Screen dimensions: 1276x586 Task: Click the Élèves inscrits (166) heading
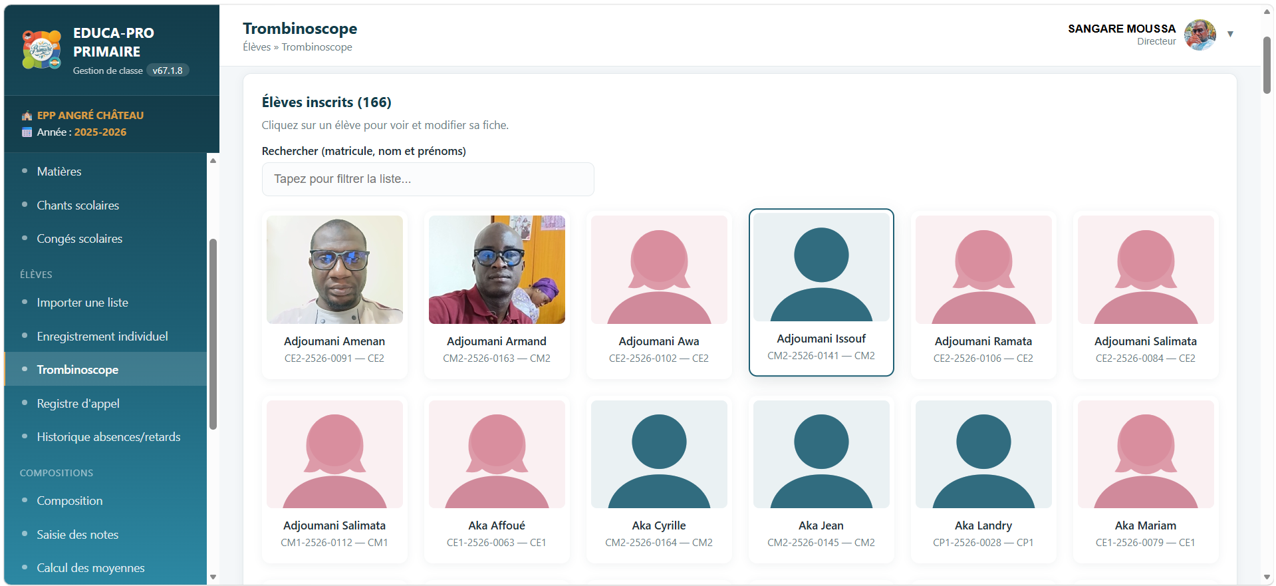(326, 102)
